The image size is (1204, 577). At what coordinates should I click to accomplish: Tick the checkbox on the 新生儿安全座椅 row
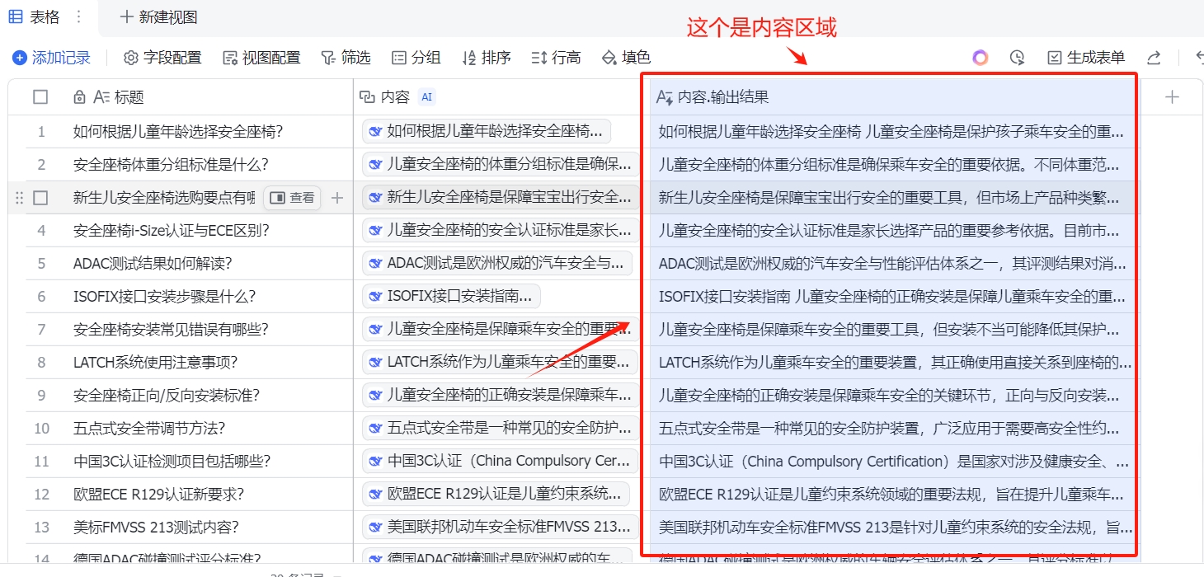[x=40, y=198]
